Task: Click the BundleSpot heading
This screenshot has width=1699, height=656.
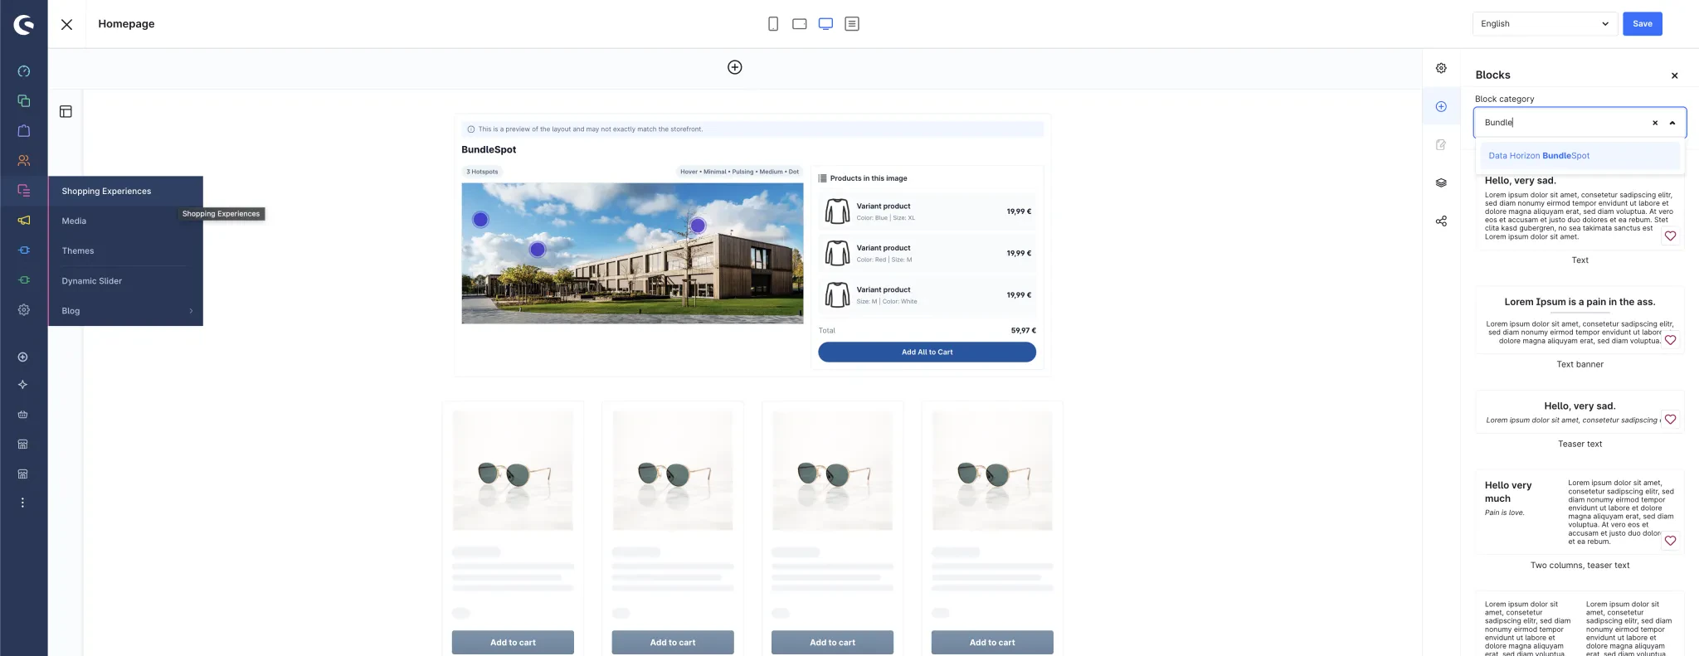Action: click(489, 150)
